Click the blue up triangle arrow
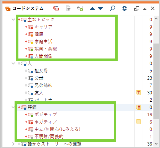Image resolution: width=160 pixels, height=148 pixels. point(92,8)
